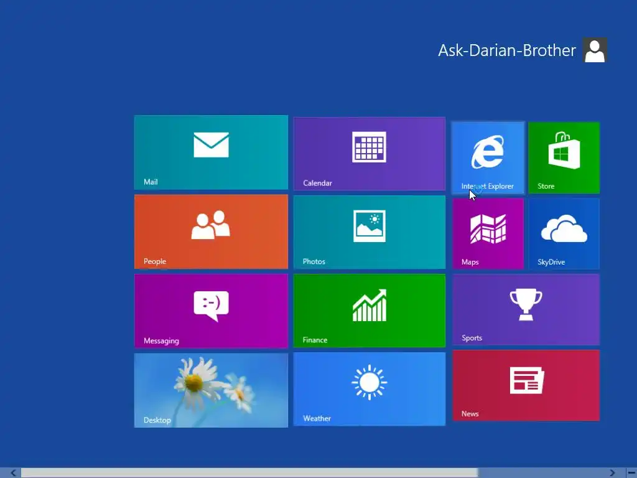Open the Calendar tile
Image resolution: width=637 pixels, height=478 pixels.
[x=370, y=154]
